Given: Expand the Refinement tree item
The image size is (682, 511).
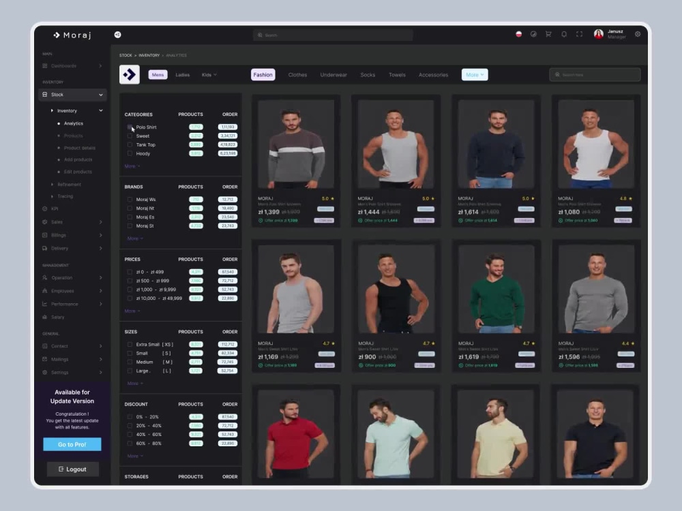Looking at the screenshot, I should coord(53,185).
